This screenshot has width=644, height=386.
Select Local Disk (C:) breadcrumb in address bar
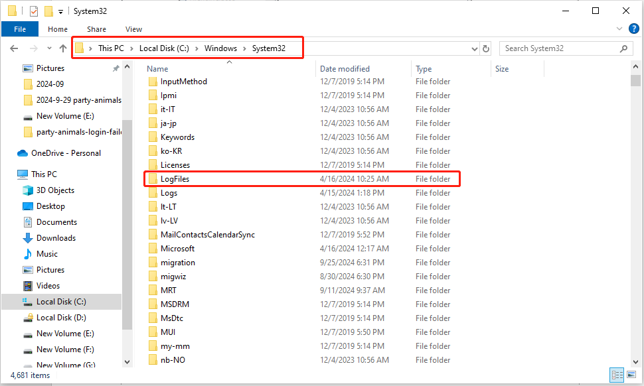pos(164,48)
